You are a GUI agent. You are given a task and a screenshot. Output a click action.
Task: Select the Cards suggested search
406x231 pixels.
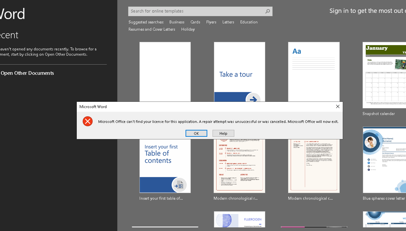pyautogui.click(x=195, y=22)
